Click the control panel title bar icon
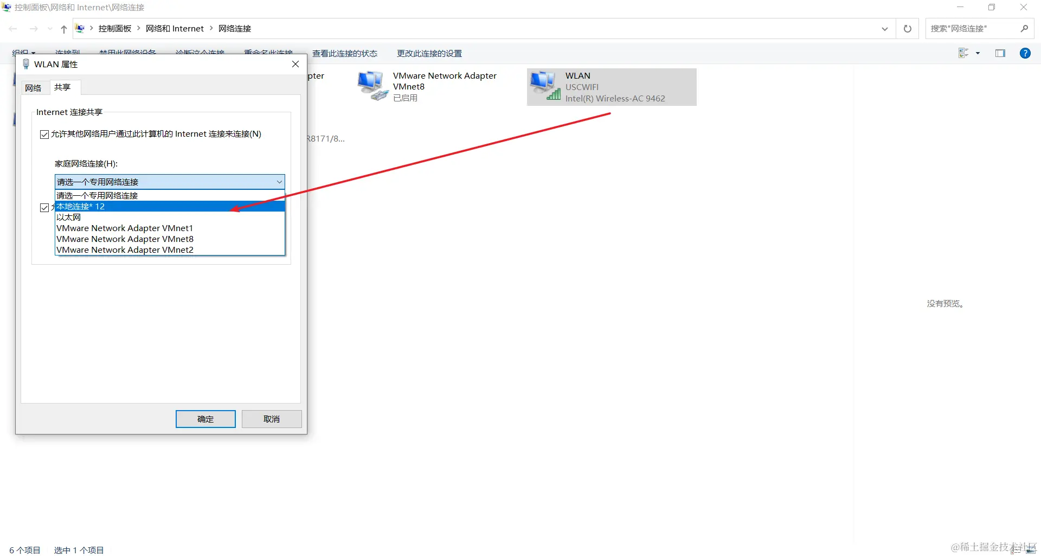Screen dimensions: 1041x556 coord(7,7)
